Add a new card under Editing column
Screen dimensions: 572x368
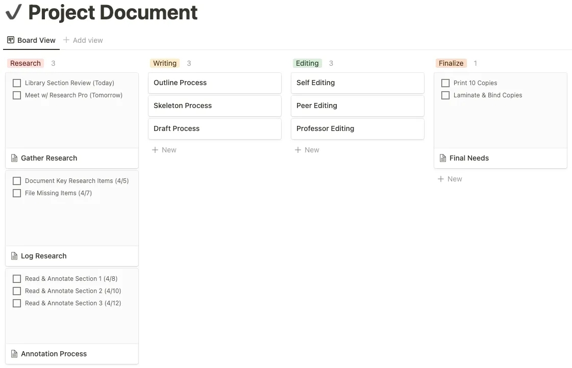[x=307, y=150]
